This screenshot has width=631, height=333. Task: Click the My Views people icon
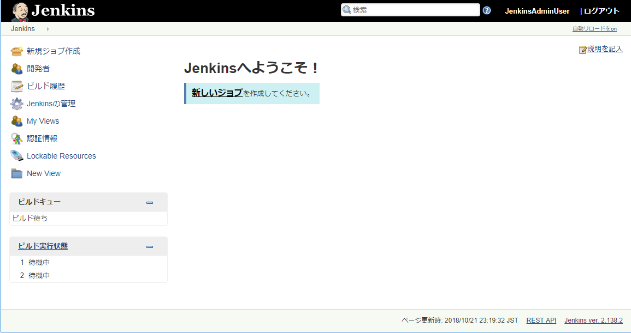pyautogui.click(x=16, y=121)
